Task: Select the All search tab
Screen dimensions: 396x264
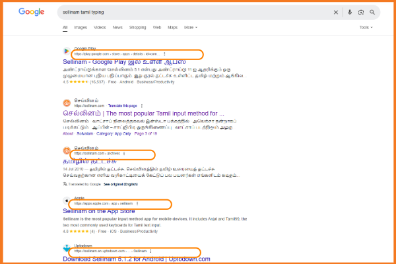Action: 65,28
